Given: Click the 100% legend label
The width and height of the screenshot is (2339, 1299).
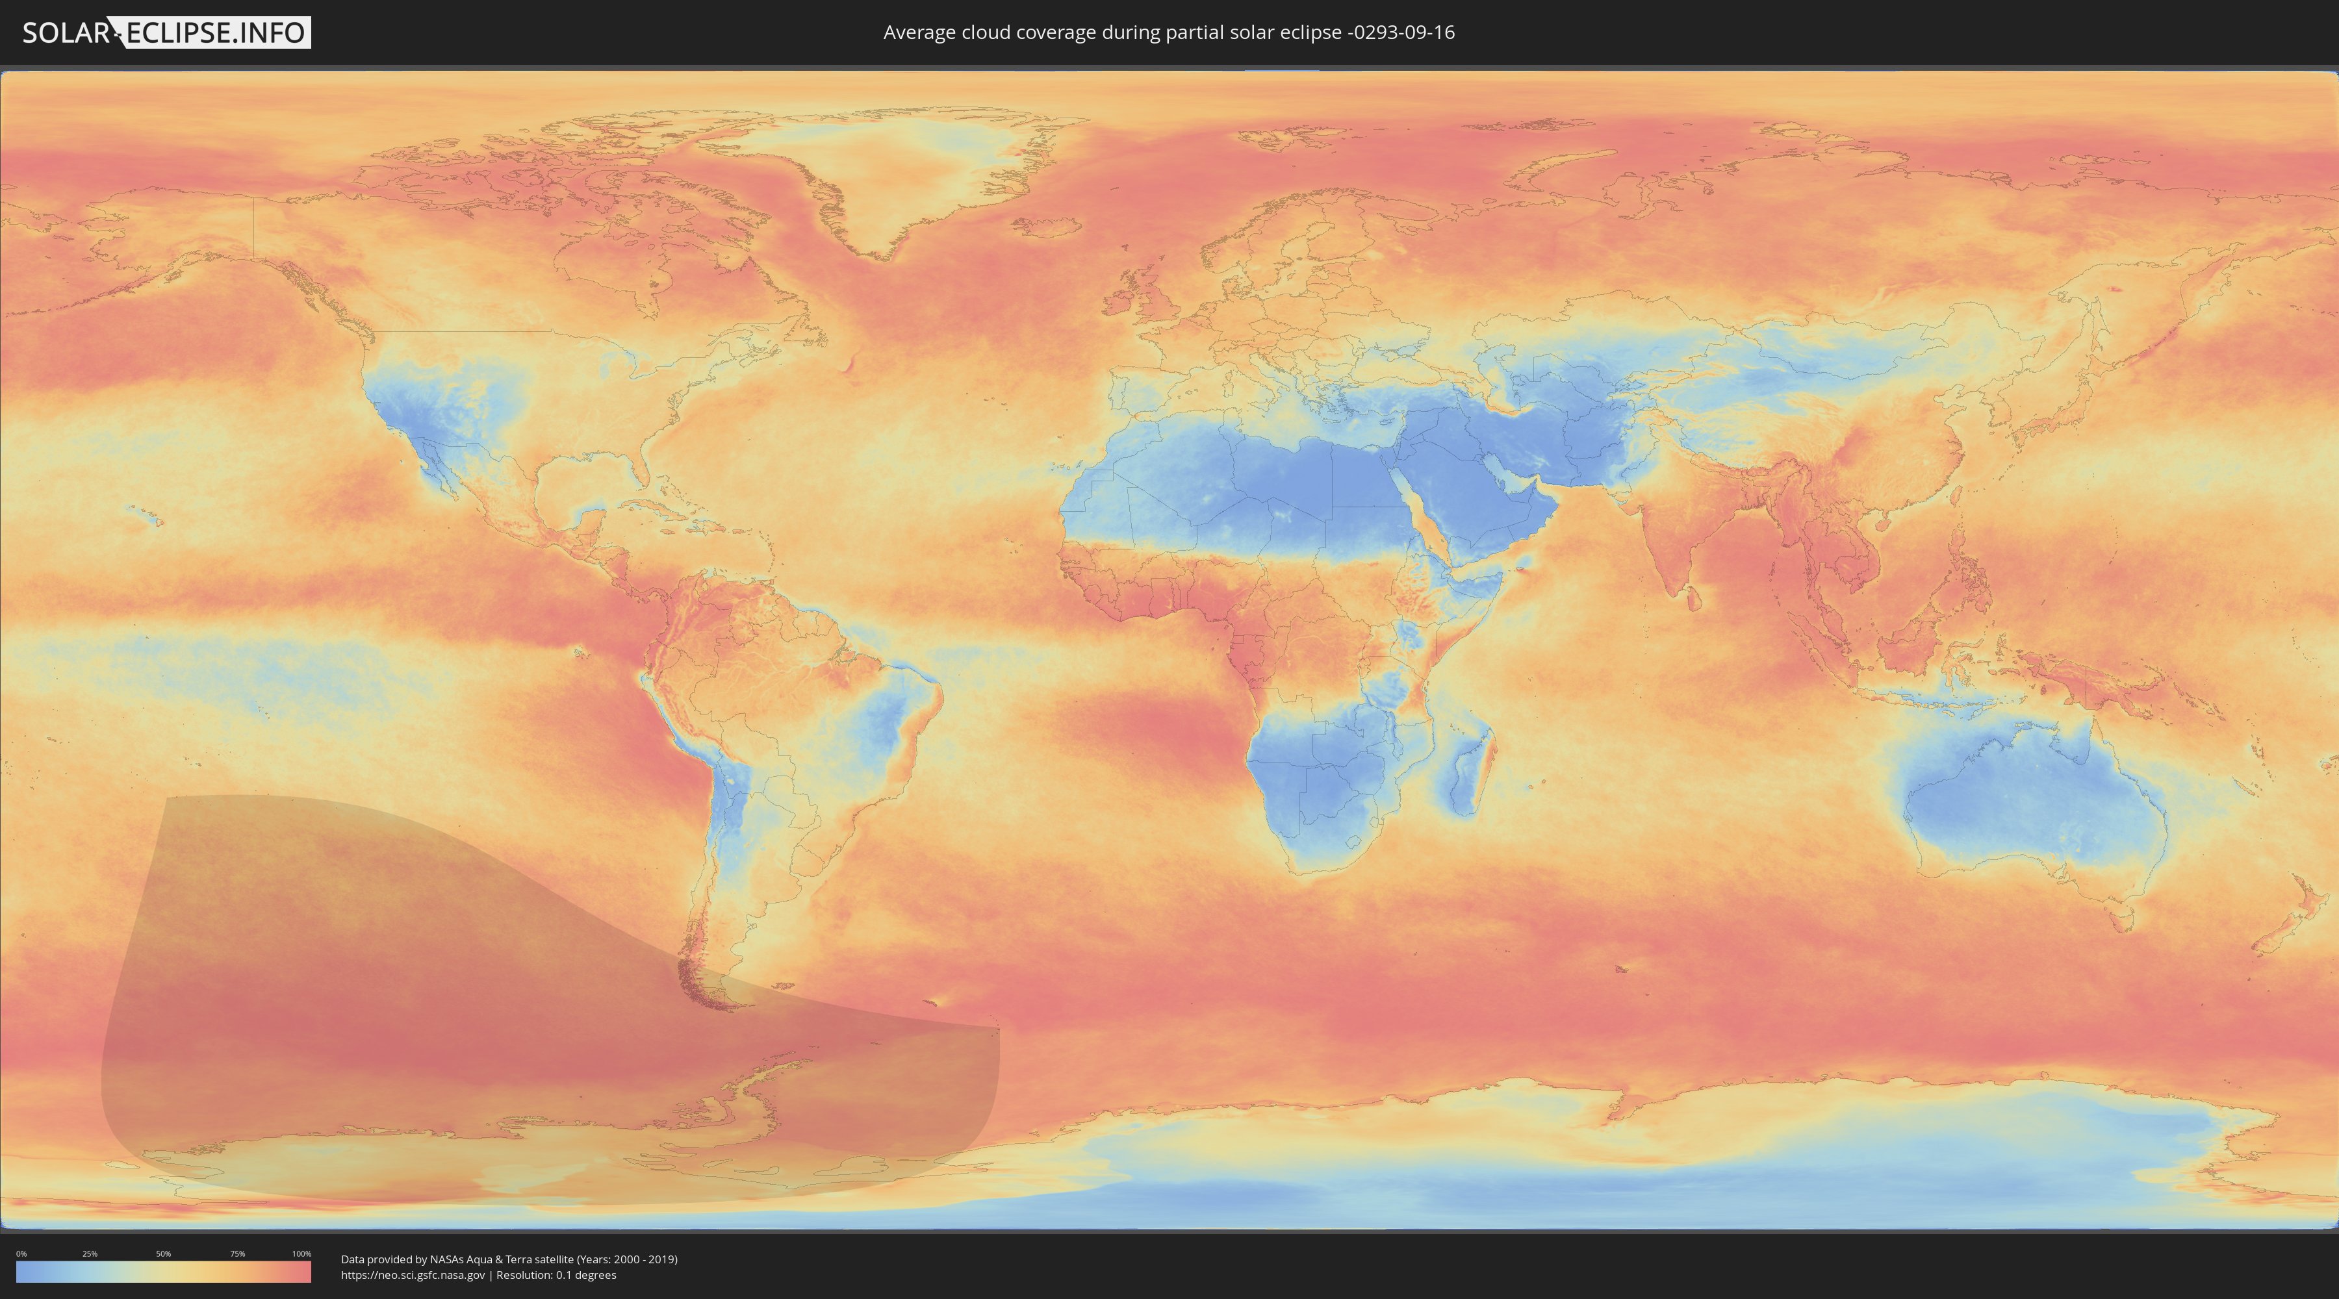Looking at the screenshot, I should tap(301, 1254).
